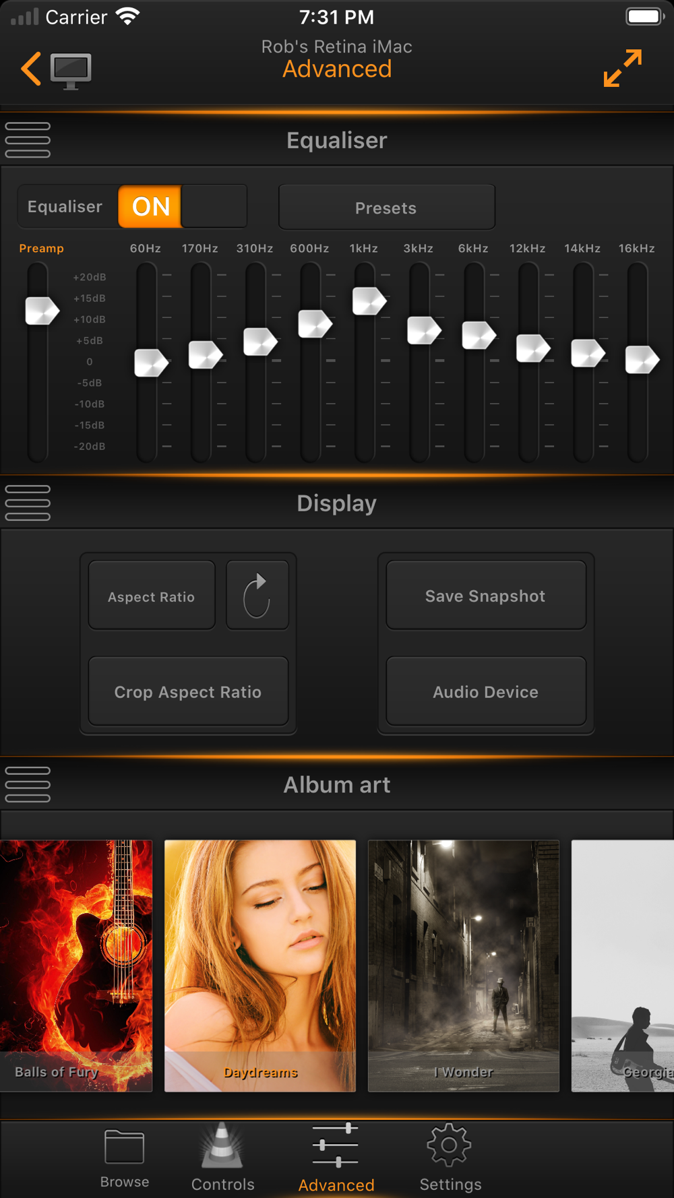674x1198 pixels.
Task: Select the Georgia album art
Action: click(x=623, y=966)
